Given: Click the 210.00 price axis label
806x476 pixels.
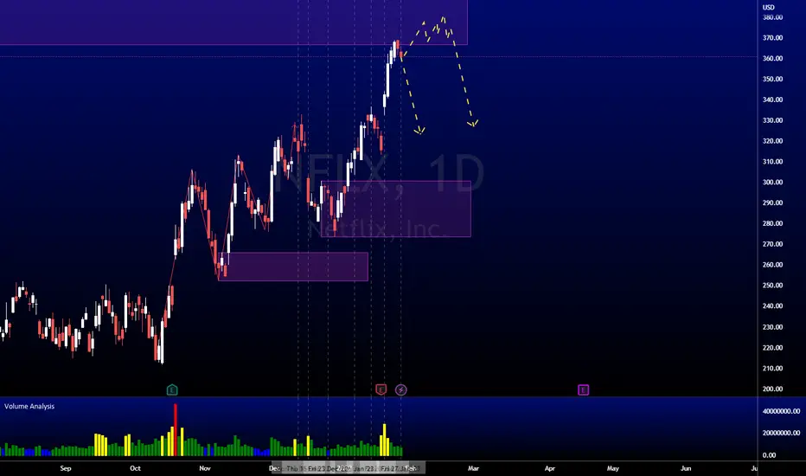Looking at the screenshot, I should (772, 368).
